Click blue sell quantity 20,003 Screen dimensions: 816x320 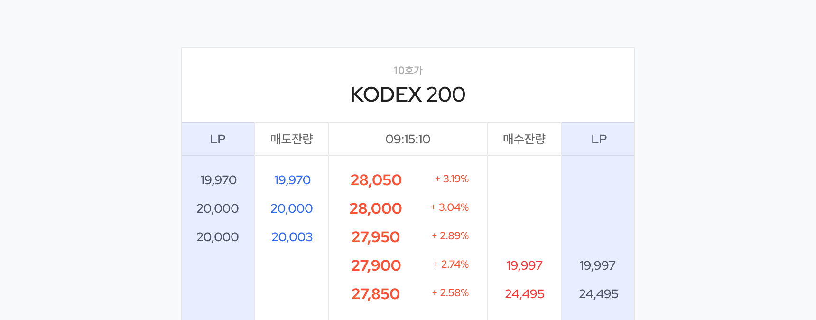coord(292,237)
